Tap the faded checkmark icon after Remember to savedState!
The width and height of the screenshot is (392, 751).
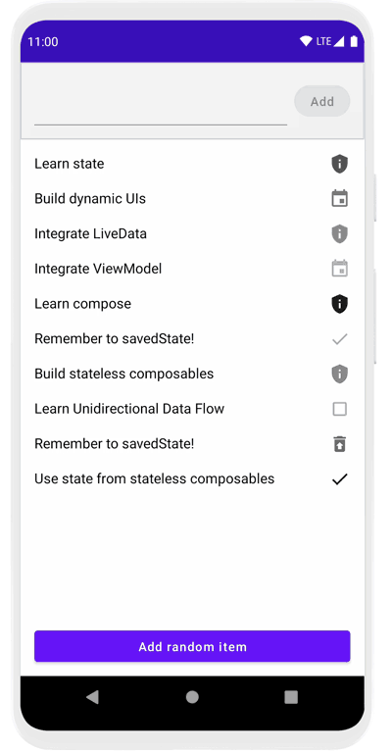click(339, 339)
